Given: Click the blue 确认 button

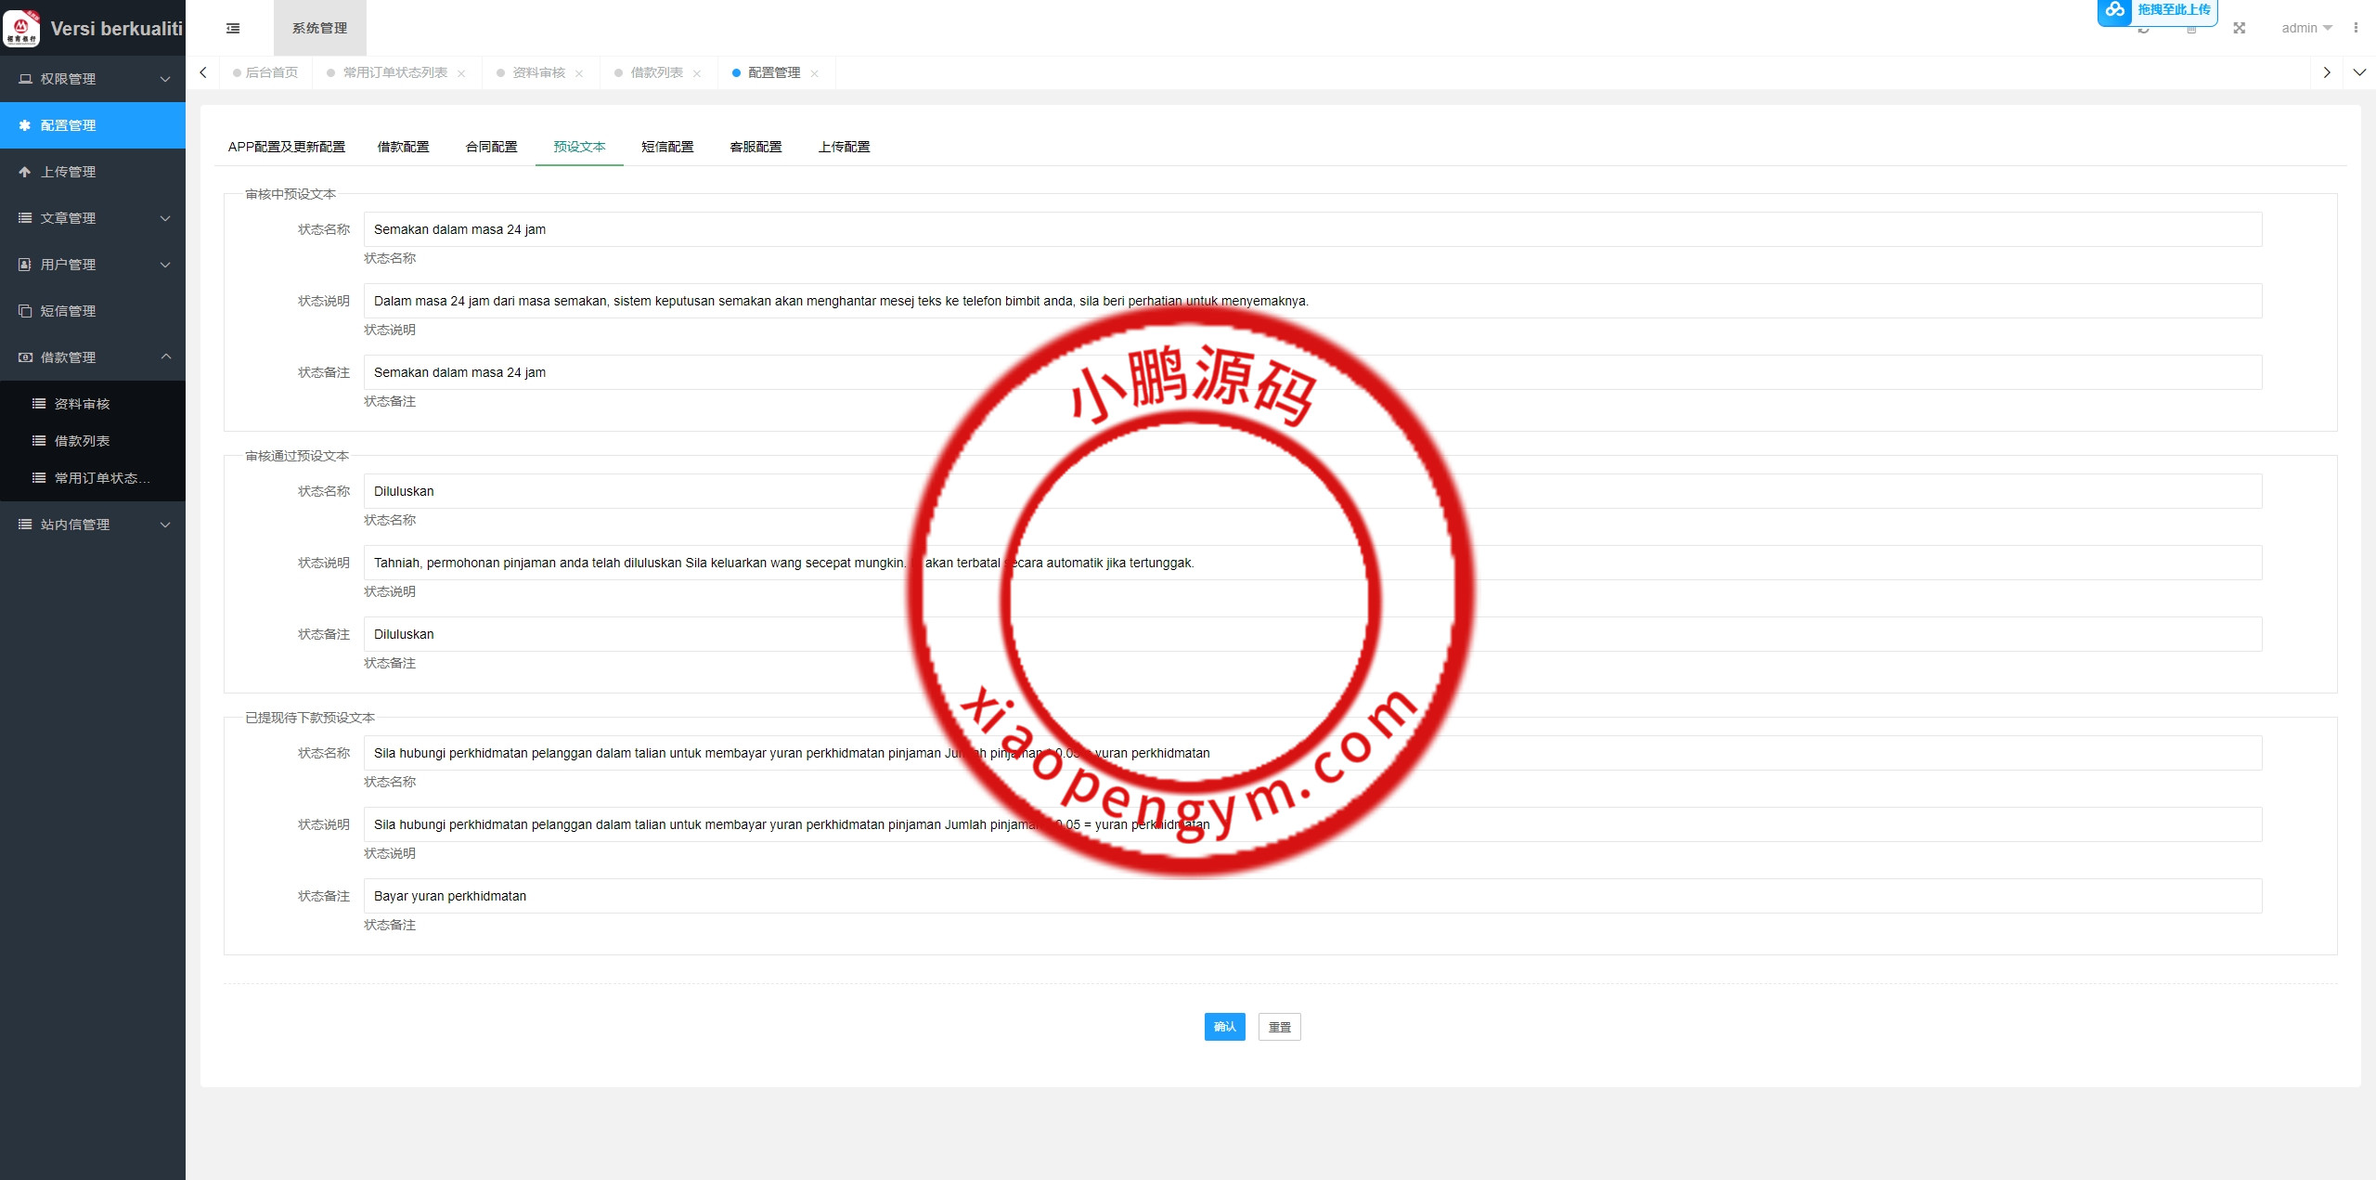Looking at the screenshot, I should (x=1224, y=1027).
